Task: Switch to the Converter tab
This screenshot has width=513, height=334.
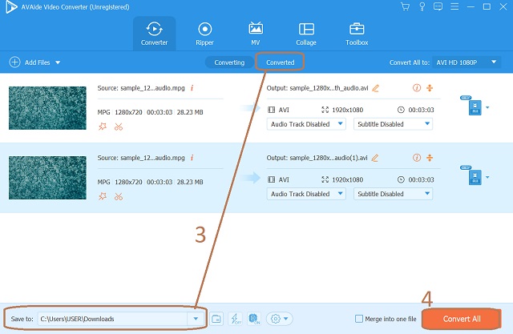Action: click(154, 34)
